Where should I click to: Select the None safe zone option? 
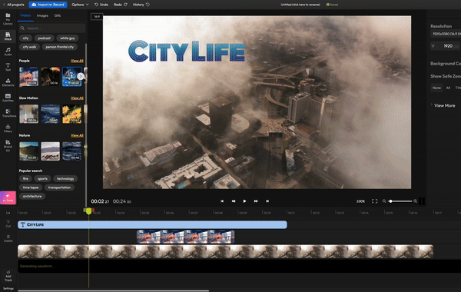click(x=436, y=88)
